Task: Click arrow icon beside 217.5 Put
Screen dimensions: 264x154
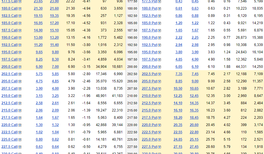Action: [x=160, y=118]
